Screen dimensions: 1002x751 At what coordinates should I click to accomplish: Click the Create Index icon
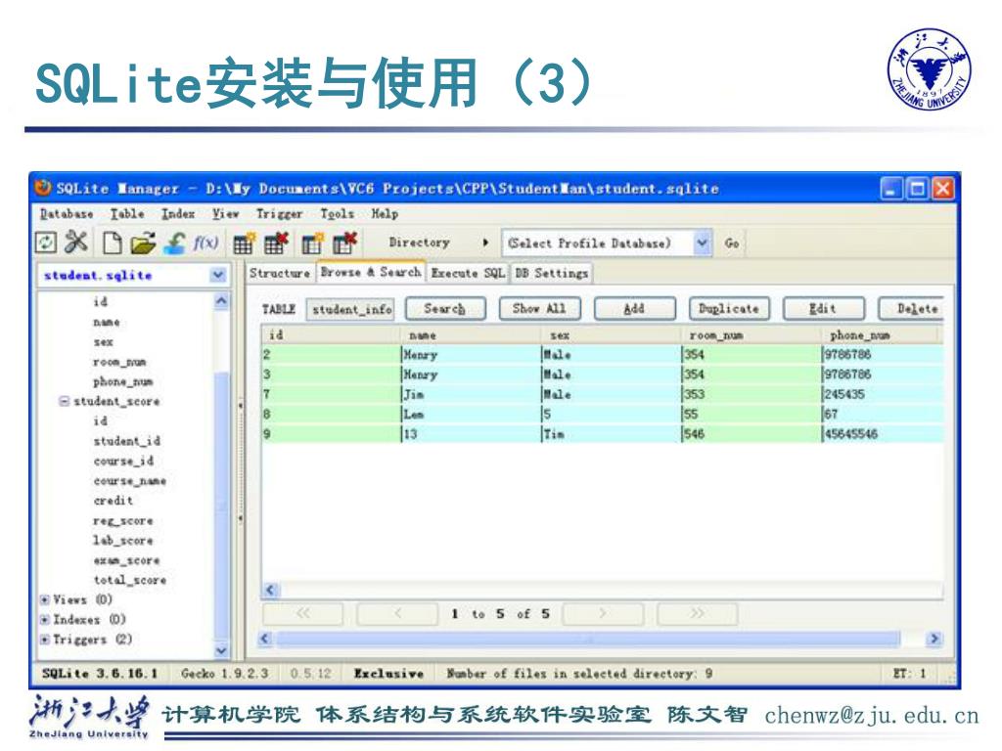(312, 243)
